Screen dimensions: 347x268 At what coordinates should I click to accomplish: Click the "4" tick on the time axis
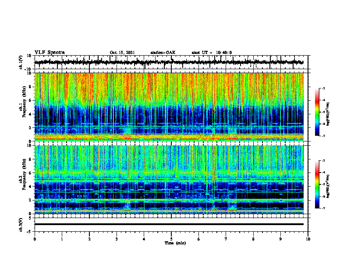[x=144, y=239]
